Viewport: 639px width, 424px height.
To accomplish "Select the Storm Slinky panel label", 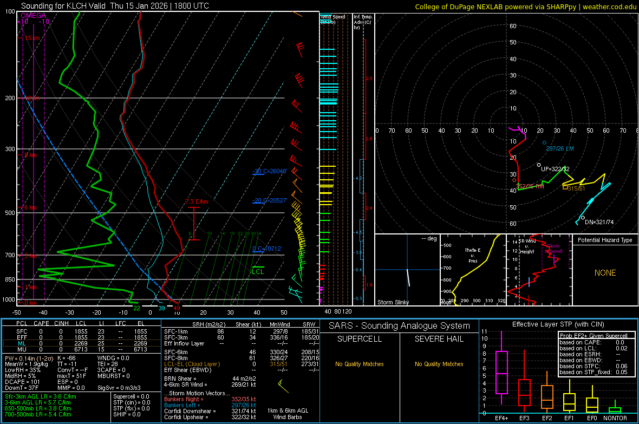I will pyautogui.click(x=393, y=302).
